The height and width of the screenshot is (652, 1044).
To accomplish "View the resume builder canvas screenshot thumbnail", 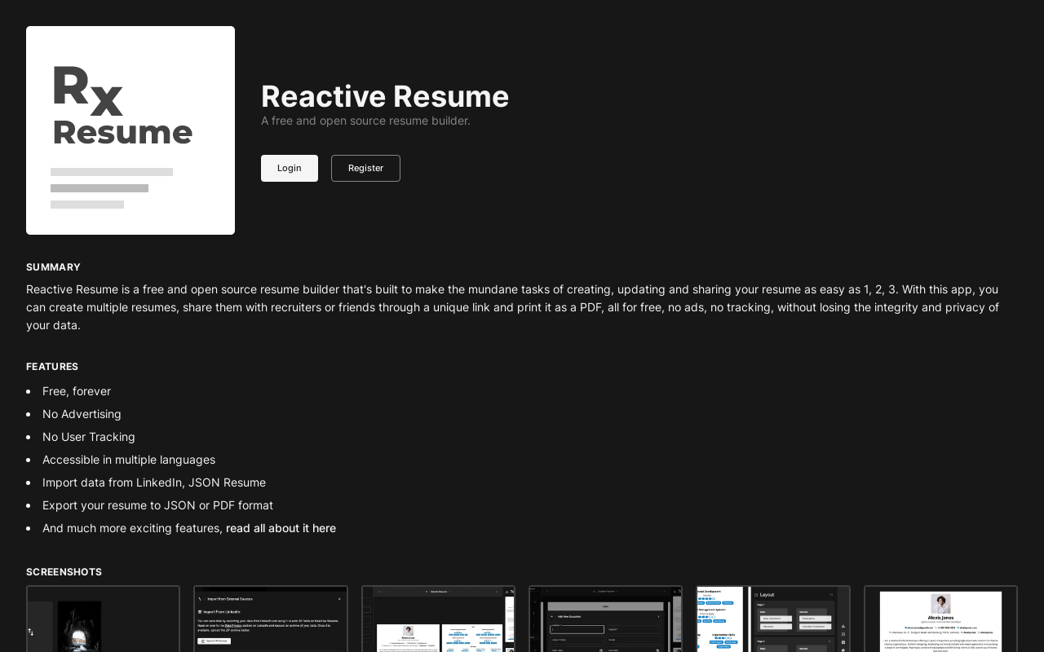I will (438, 619).
